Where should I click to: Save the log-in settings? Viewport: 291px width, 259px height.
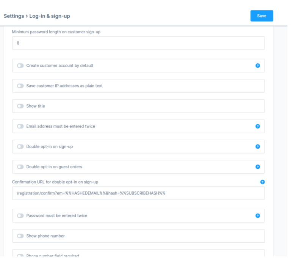click(261, 16)
